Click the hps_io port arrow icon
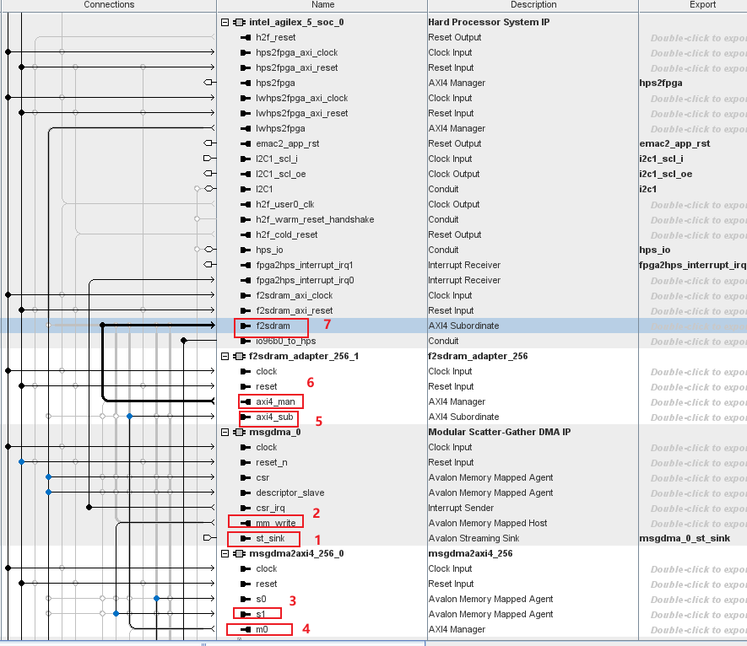Viewport: 747px width, 646px height. [246, 250]
